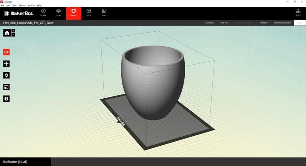This screenshot has height=166, width=306.
Task: Click the MakerBot logo
Action: click(18, 13)
